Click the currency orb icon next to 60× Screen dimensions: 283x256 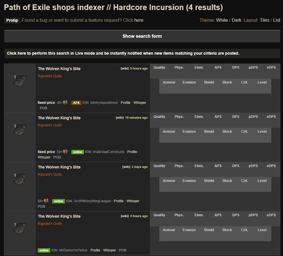pyautogui.click(x=46, y=201)
